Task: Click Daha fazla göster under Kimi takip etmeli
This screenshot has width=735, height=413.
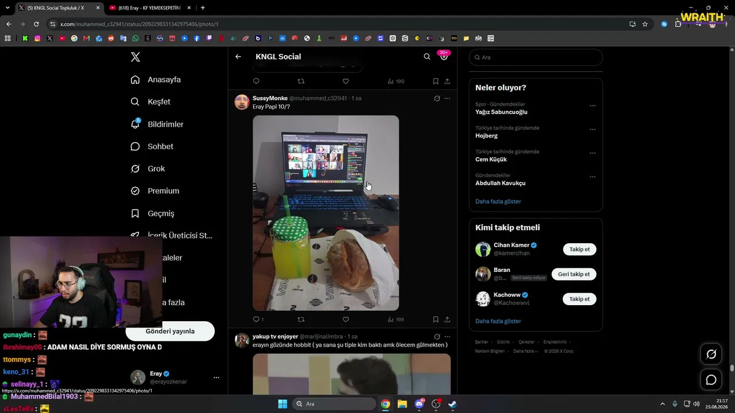Action: click(x=498, y=321)
